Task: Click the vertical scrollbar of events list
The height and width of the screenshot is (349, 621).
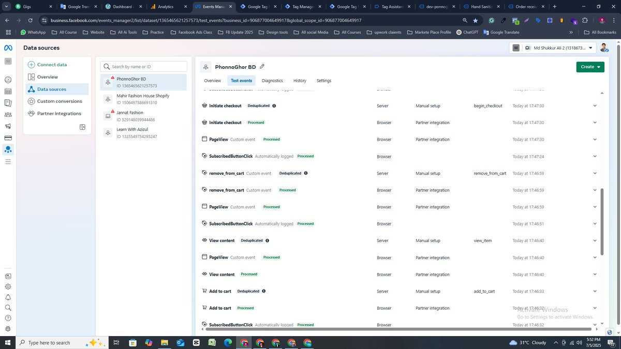Action: (x=602, y=221)
